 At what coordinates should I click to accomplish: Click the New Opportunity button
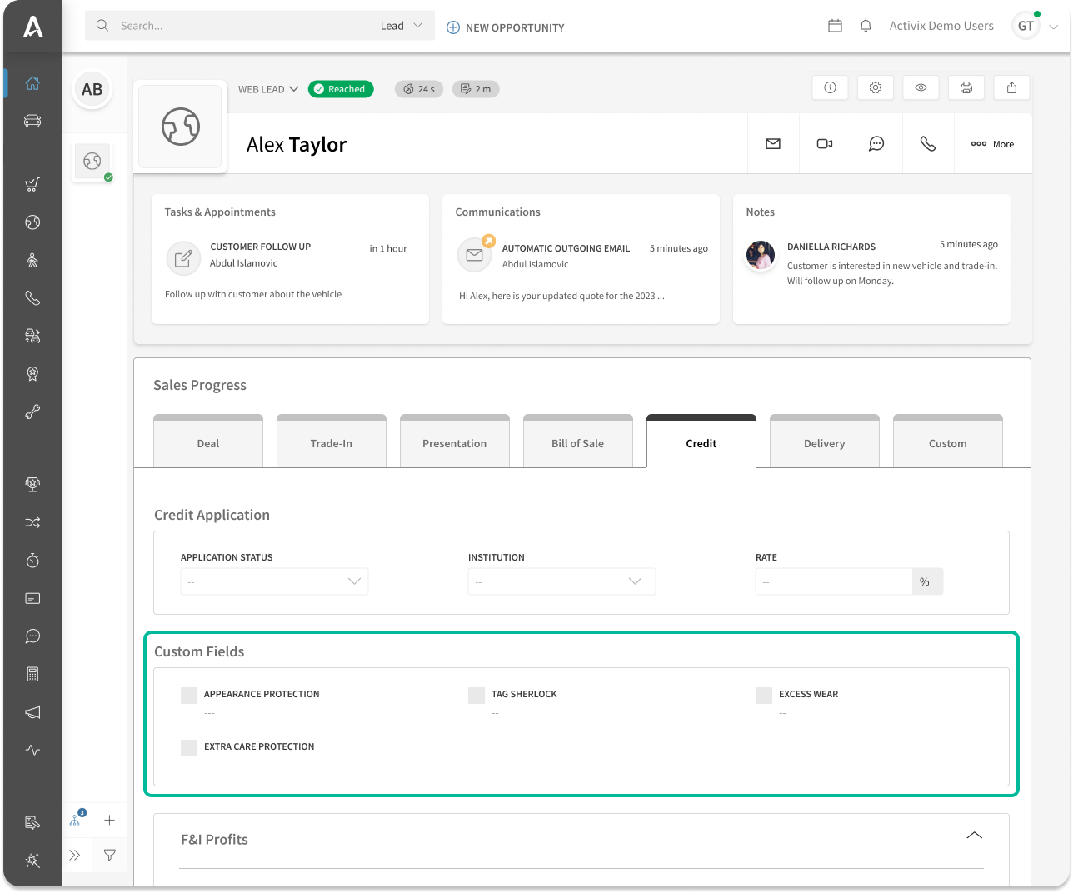506,27
